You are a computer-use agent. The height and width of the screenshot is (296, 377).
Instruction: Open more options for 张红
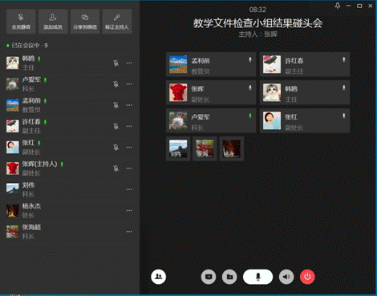point(129,147)
